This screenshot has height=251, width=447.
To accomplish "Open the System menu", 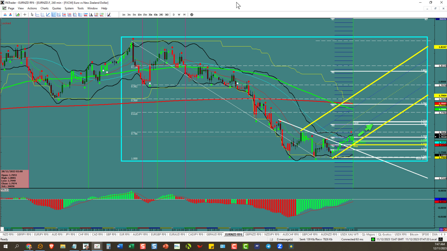I will (x=69, y=8).
